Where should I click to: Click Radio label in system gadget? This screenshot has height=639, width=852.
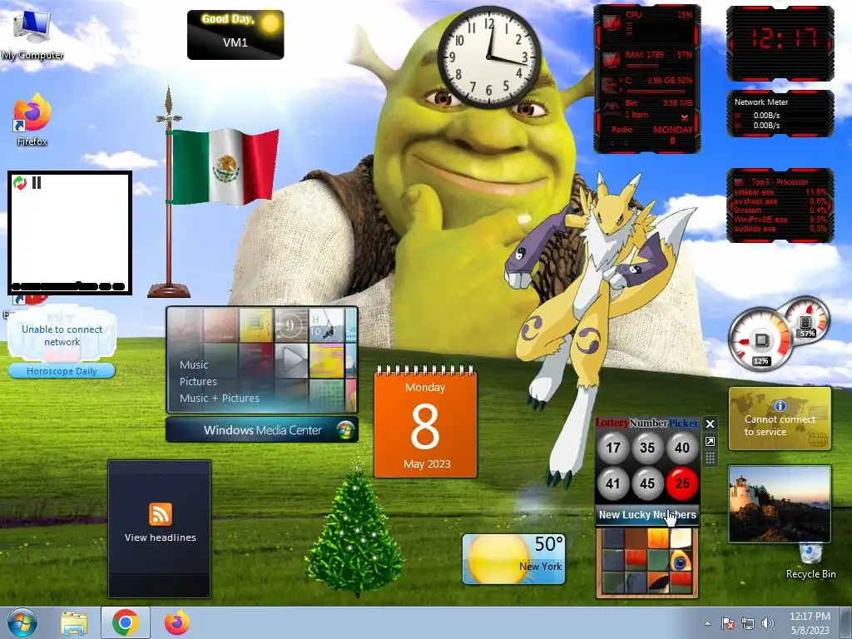(622, 130)
